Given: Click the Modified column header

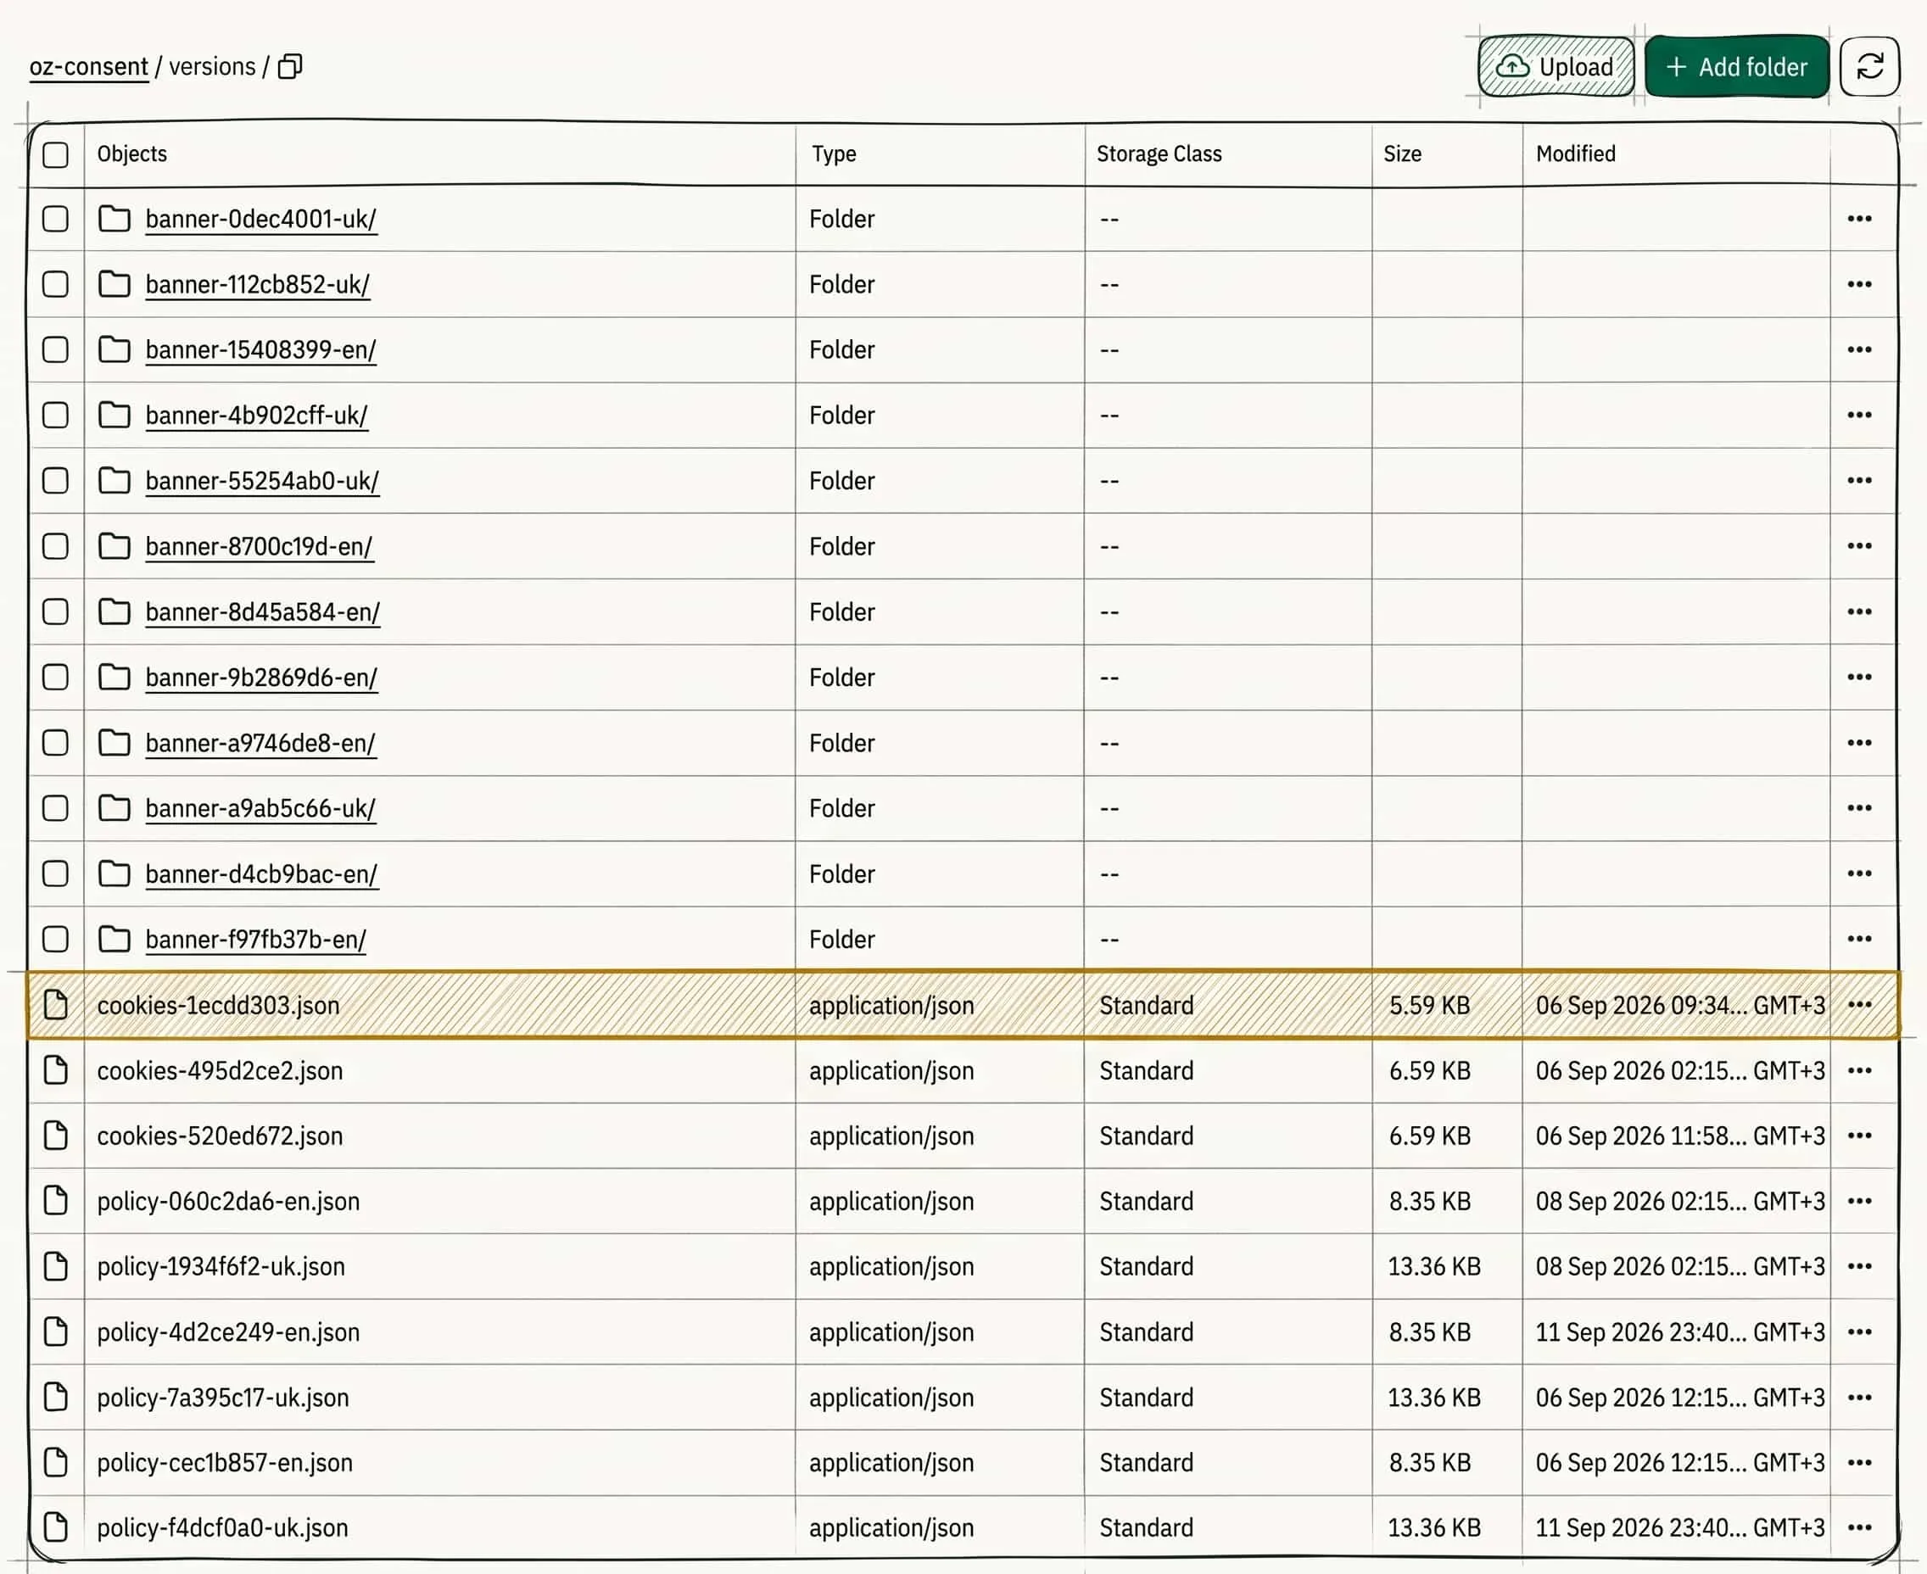Looking at the screenshot, I should coord(1575,153).
